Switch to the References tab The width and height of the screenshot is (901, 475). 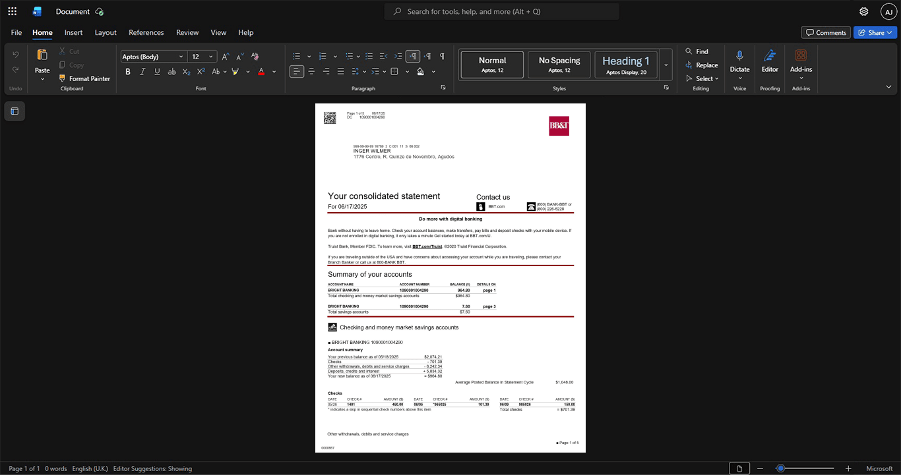146,32
